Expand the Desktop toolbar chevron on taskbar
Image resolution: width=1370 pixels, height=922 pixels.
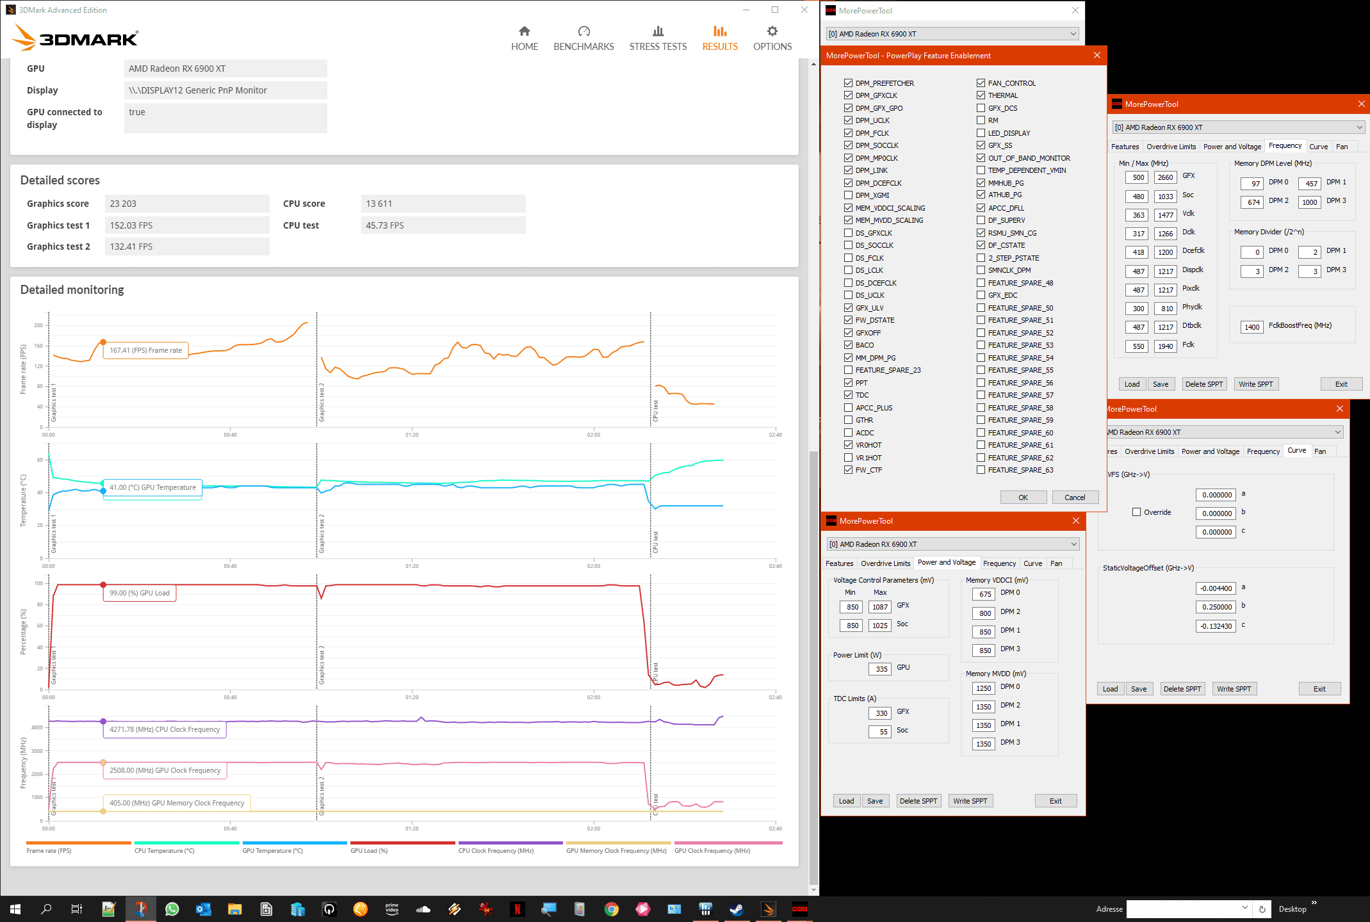[1314, 903]
